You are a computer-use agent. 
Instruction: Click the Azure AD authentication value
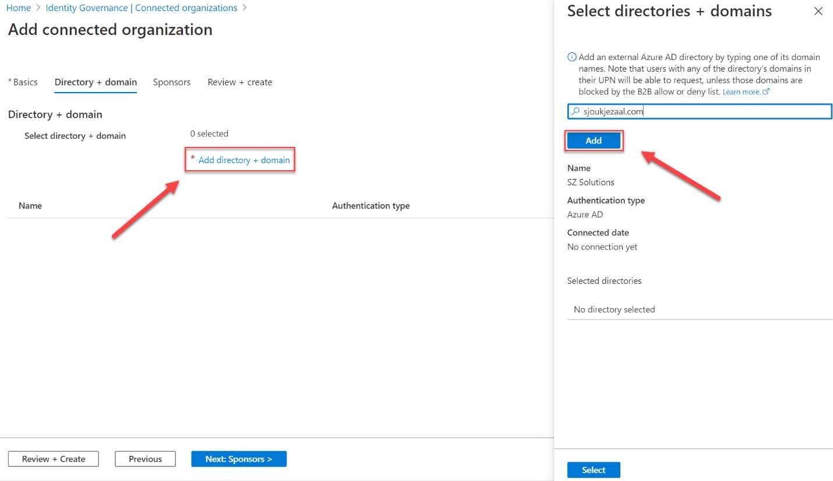585,215
